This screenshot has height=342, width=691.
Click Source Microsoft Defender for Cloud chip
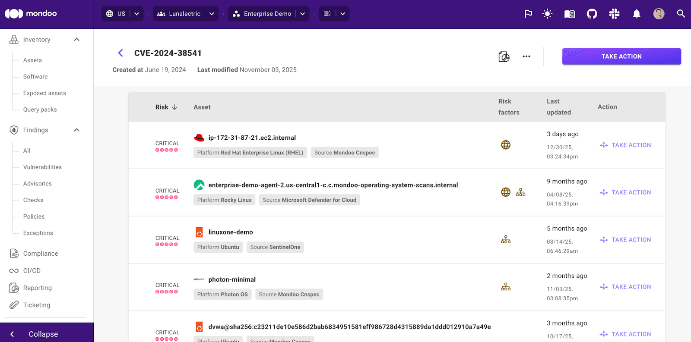pos(310,200)
